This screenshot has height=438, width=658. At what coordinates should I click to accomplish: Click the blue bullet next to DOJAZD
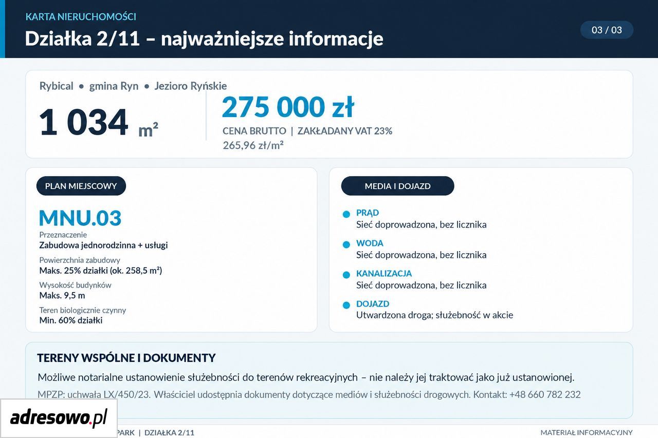point(346,305)
